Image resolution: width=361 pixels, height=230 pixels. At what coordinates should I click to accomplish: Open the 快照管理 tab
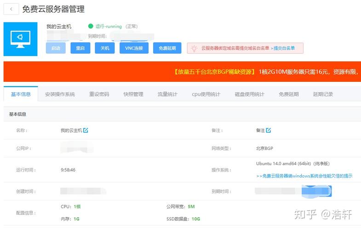point(133,94)
